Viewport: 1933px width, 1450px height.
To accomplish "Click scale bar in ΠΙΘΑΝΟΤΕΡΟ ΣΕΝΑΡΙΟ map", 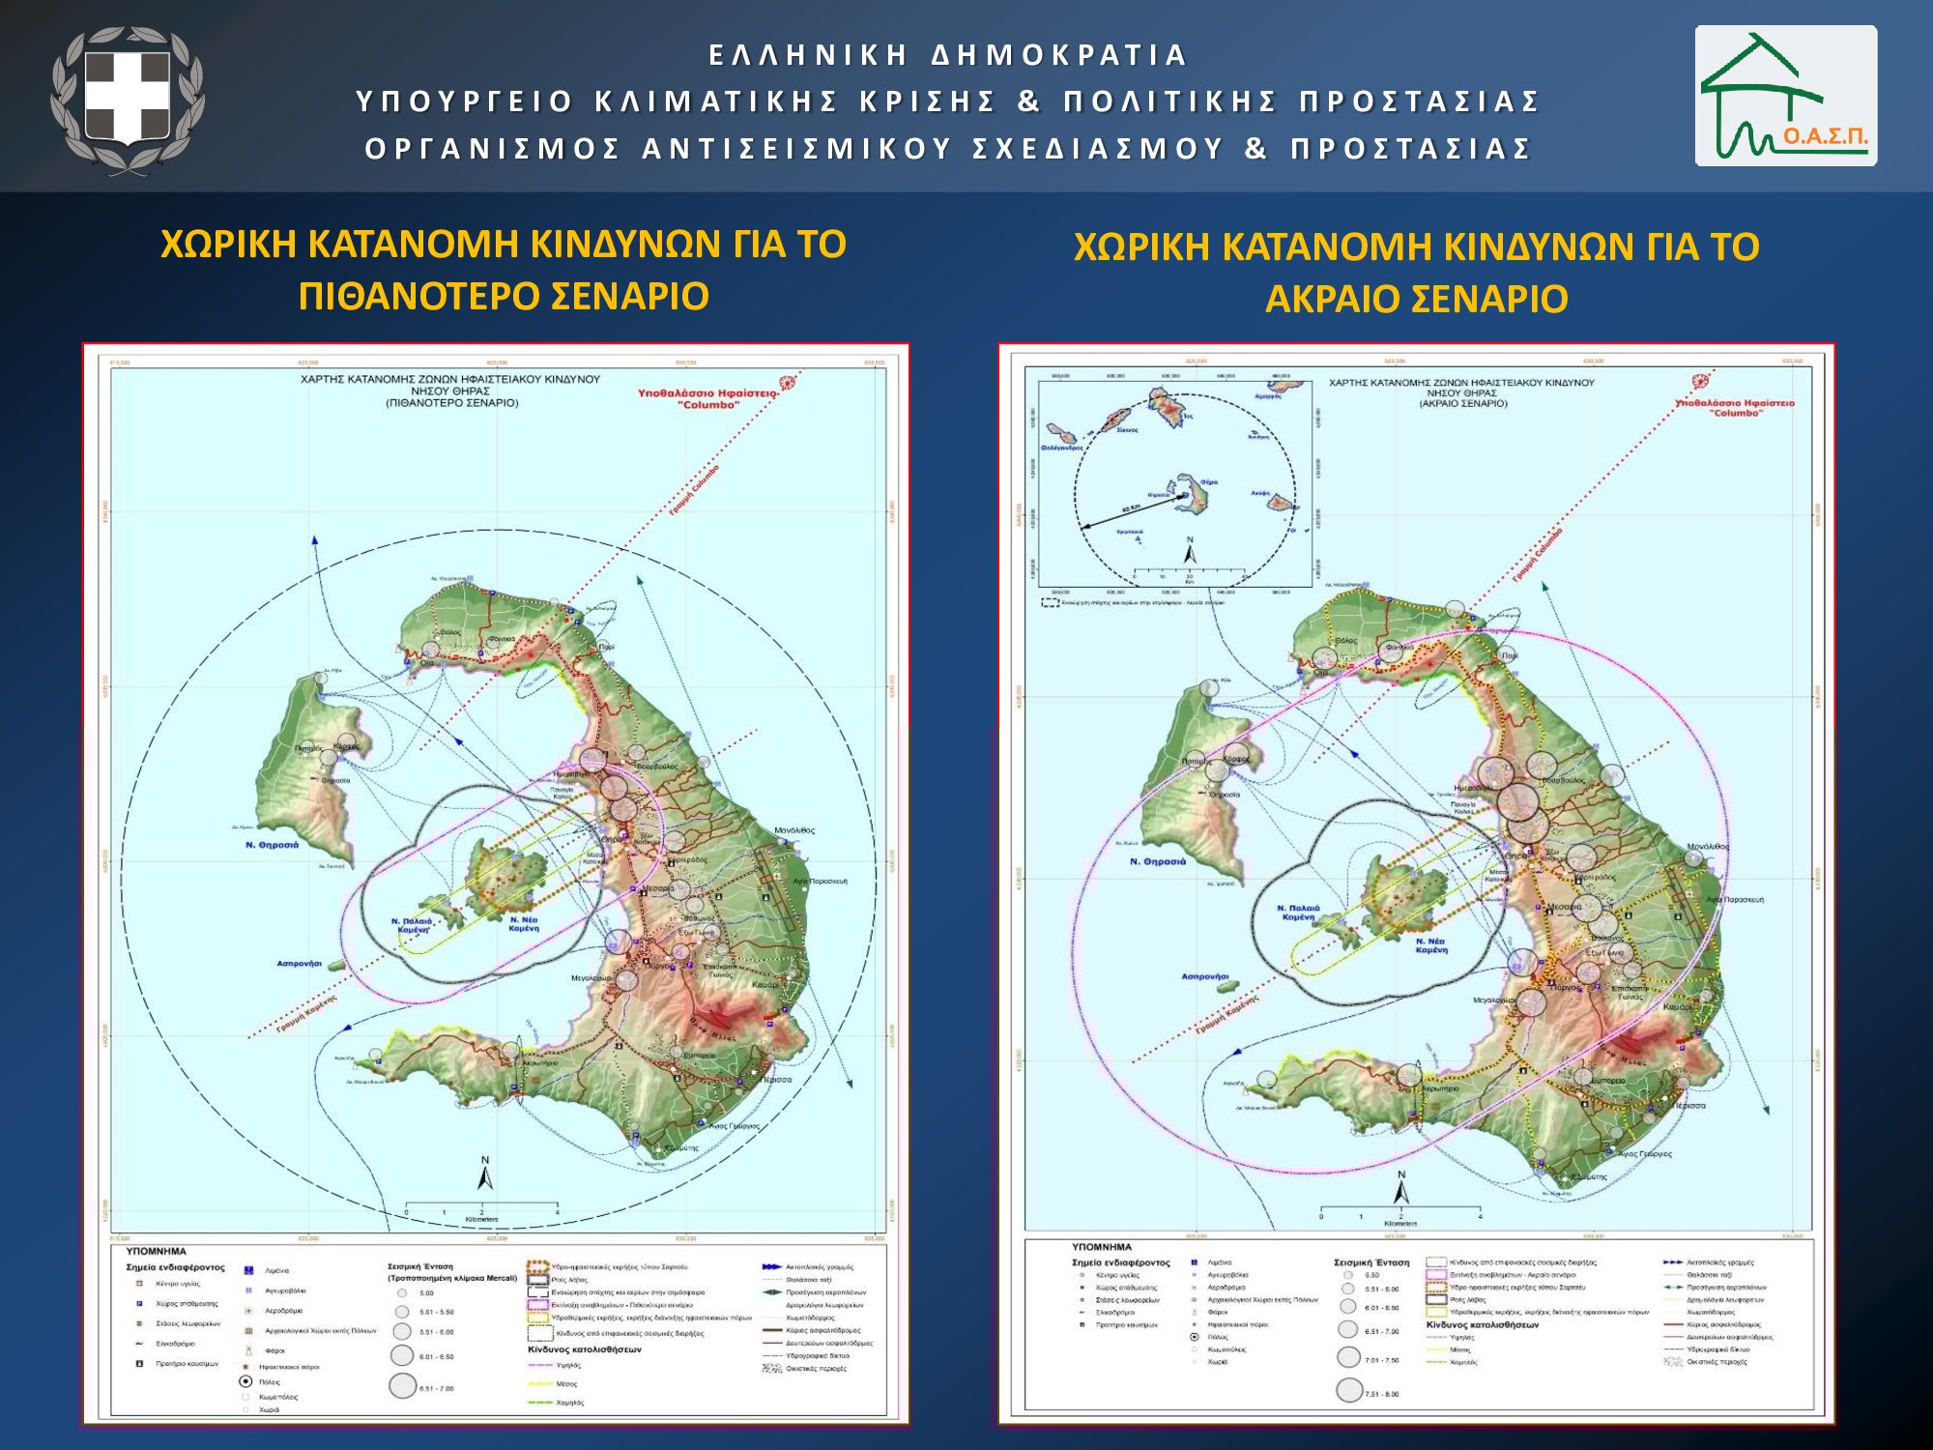I will pos(482,1212).
